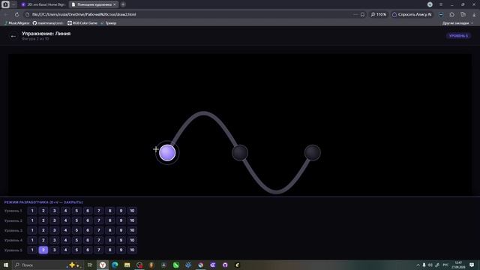Select figure 8 in Уровень 4 row

point(109,240)
